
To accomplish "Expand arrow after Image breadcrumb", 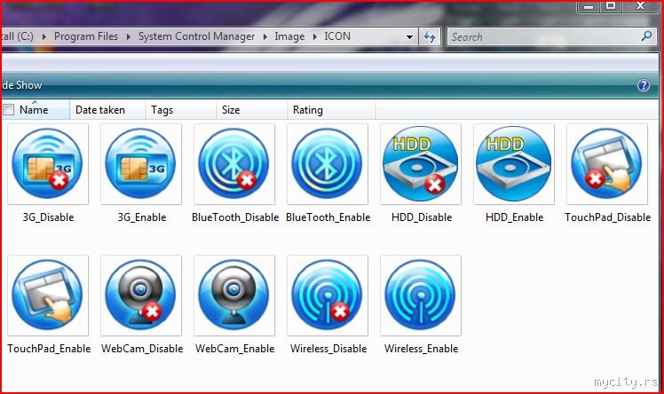I will coord(314,36).
